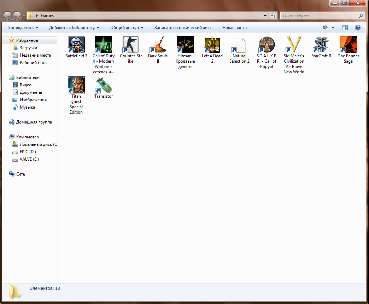Select the Left 4 Dead 2 icon
Image resolution: width=369 pixels, height=304 pixels.
click(212, 45)
